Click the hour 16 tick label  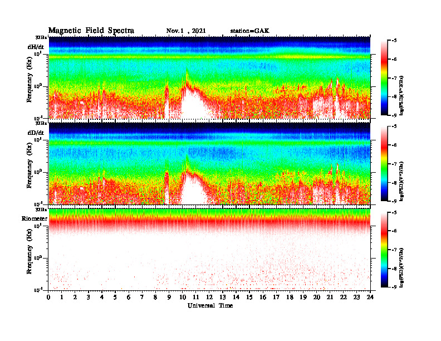click(x=263, y=298)
